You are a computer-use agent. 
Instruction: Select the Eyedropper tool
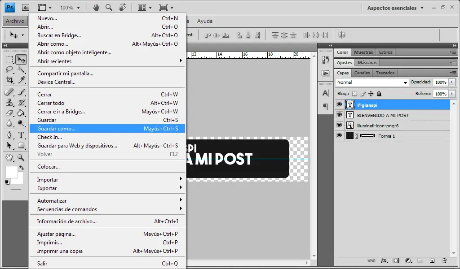coord(21,80)
